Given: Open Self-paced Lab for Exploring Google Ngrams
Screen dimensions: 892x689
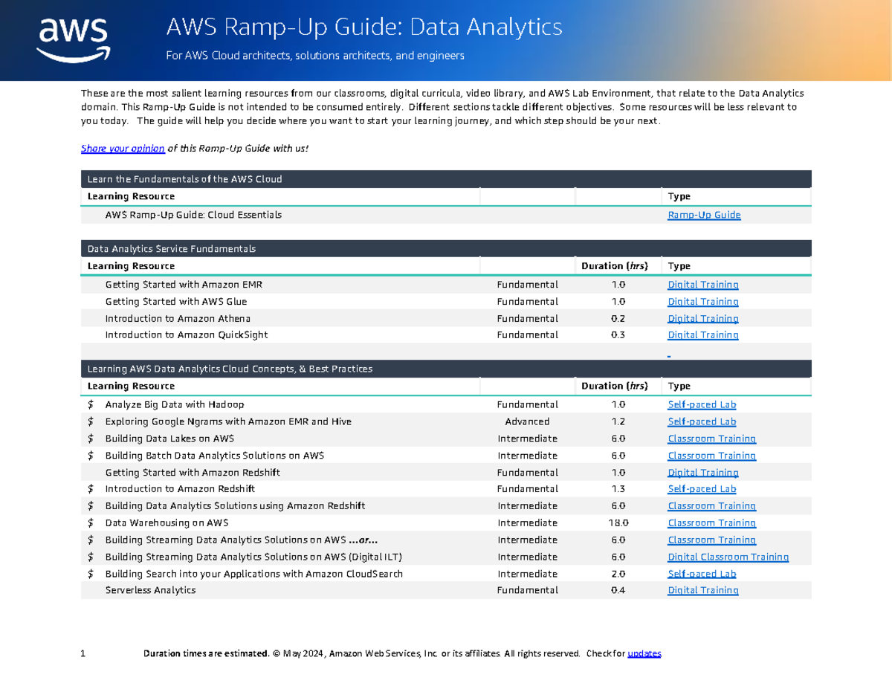Looking at the screenshot, I should tap(702, 421).
